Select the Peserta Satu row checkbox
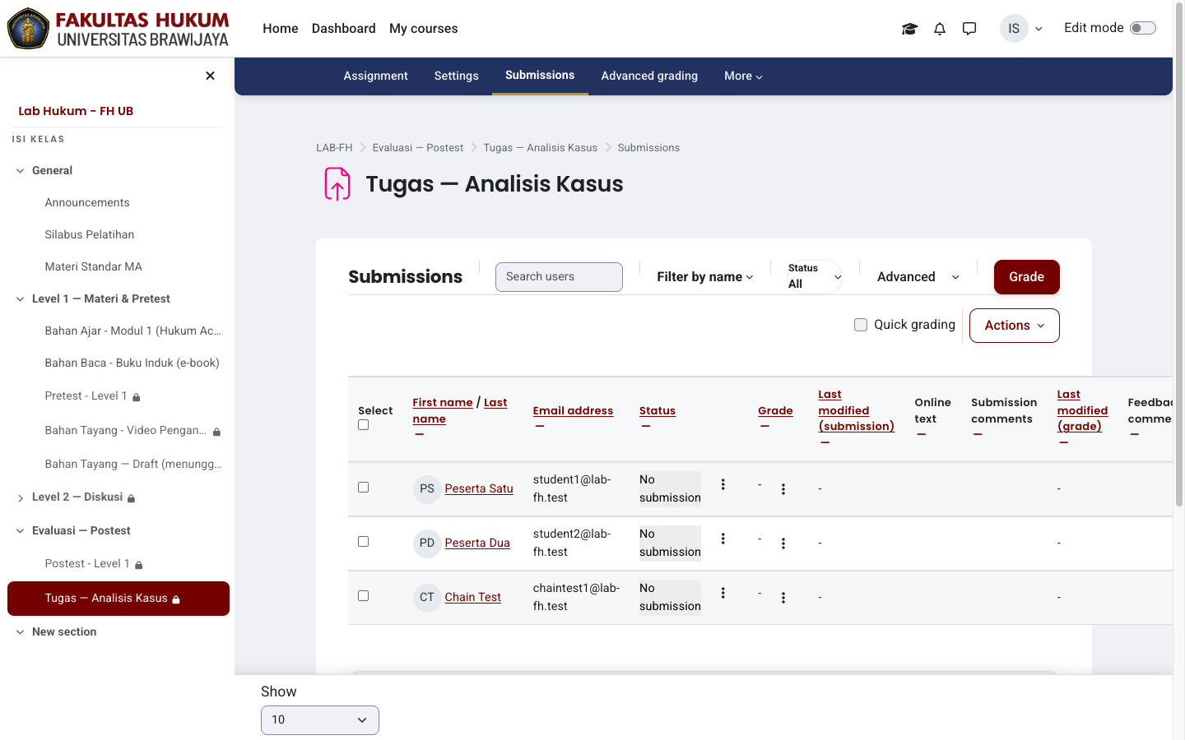1185x740 pixels. coord(364,488)
